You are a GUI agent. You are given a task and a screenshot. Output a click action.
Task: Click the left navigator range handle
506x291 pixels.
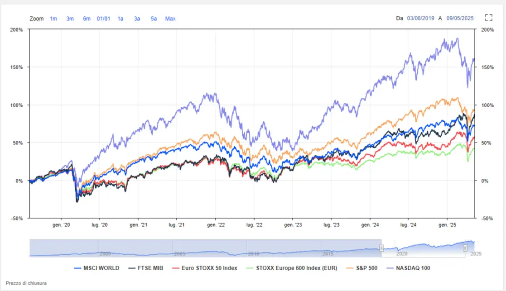(381, 248)
